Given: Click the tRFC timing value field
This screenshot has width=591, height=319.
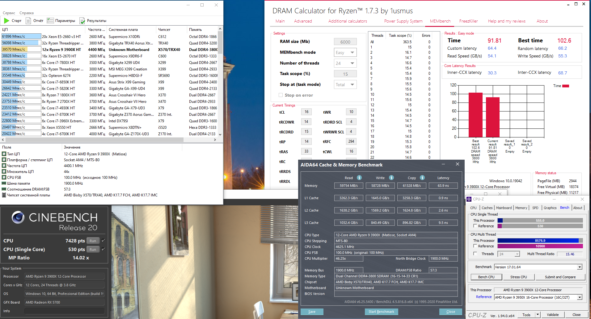Looking at the screenshot, I should pos(351,141).
